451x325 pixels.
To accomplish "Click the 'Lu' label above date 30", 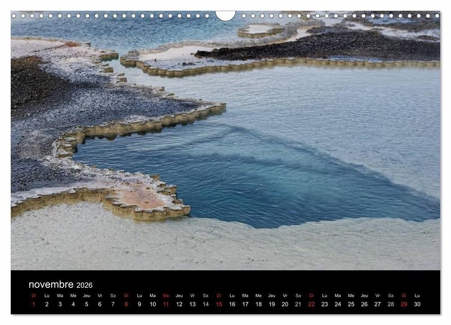I will pyautogui.click(x=417, y=295).
